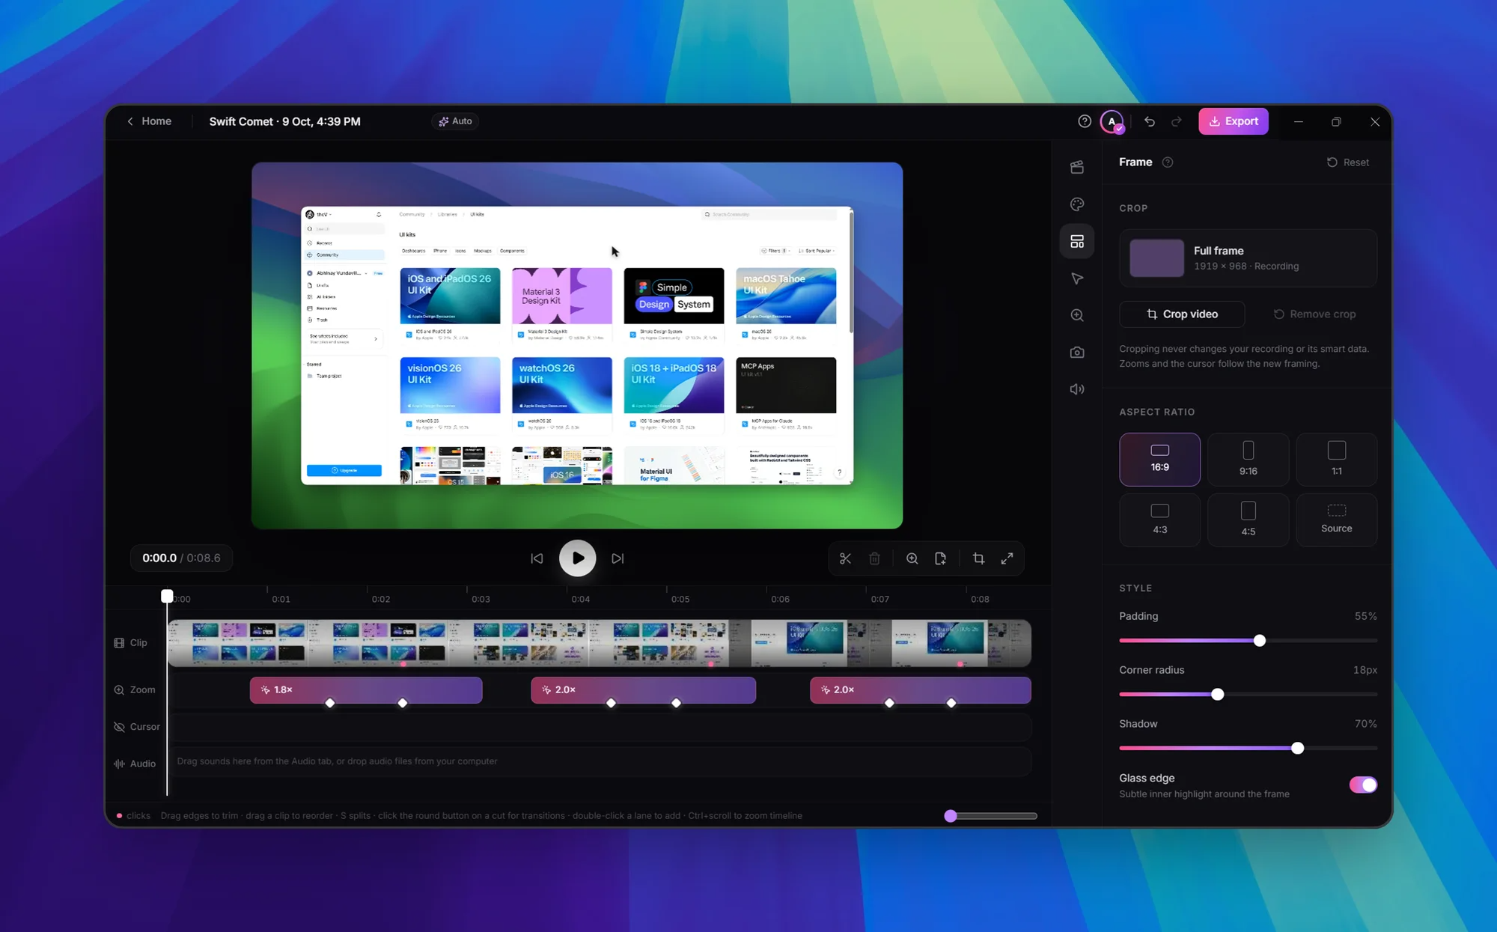Viewport: 1497px width, 932px height.
Task: Click the Corner radius slider handle
Action: click(1218, 695)
